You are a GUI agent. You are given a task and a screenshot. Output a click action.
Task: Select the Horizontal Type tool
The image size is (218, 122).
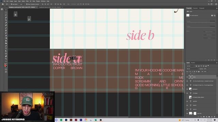(6, 48)
